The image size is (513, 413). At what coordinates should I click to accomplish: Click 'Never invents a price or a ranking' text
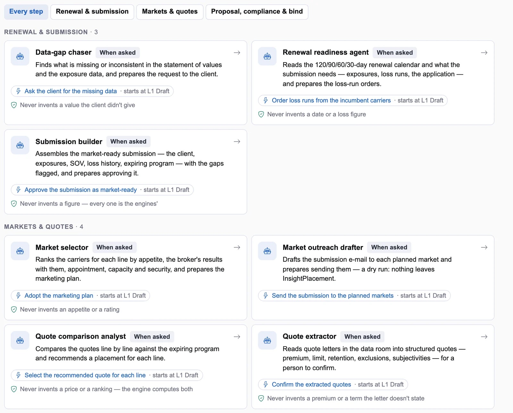(66, 389)
